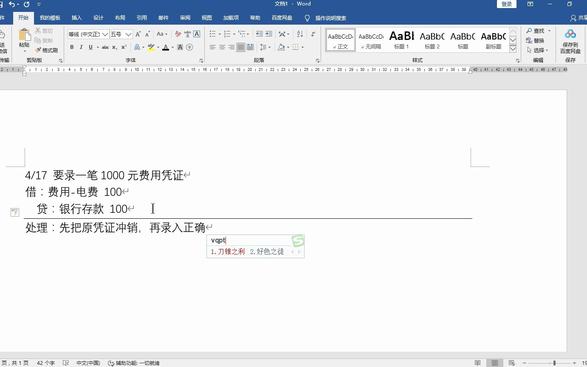Switch to Read Mode view icon
The image size is (587, 367).
[478, 363]
